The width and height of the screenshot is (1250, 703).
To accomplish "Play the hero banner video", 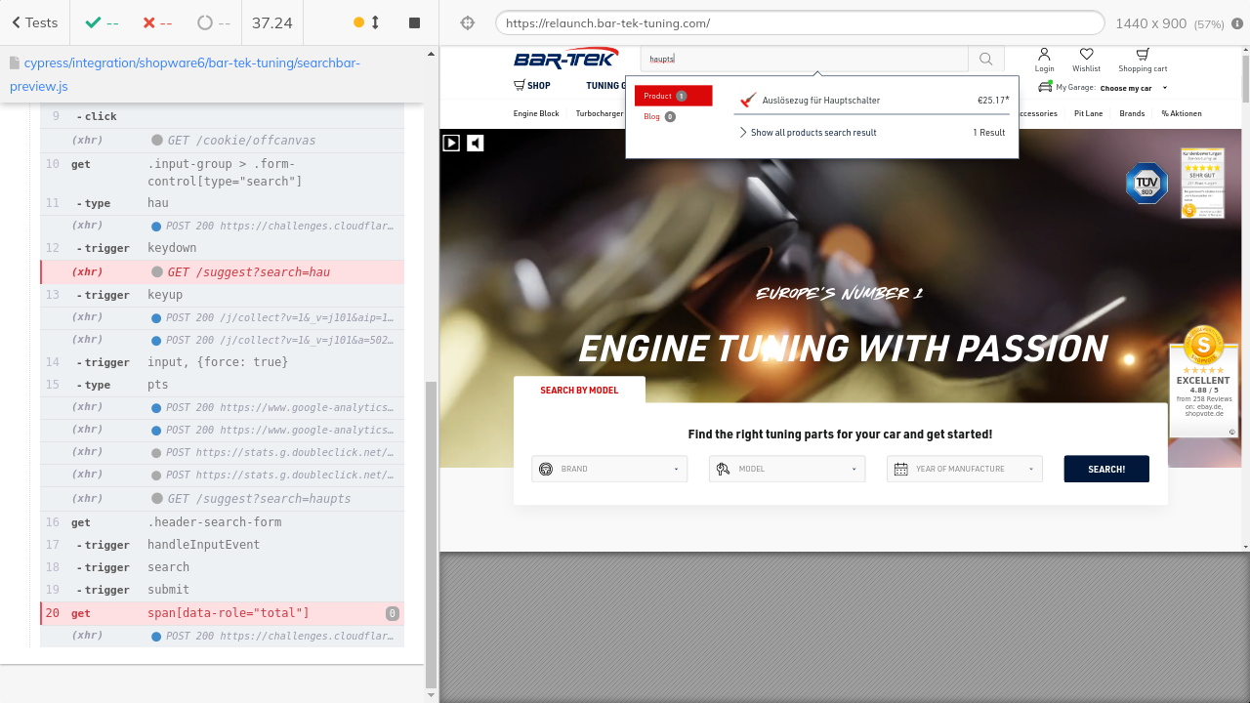I will click(451, 143).
